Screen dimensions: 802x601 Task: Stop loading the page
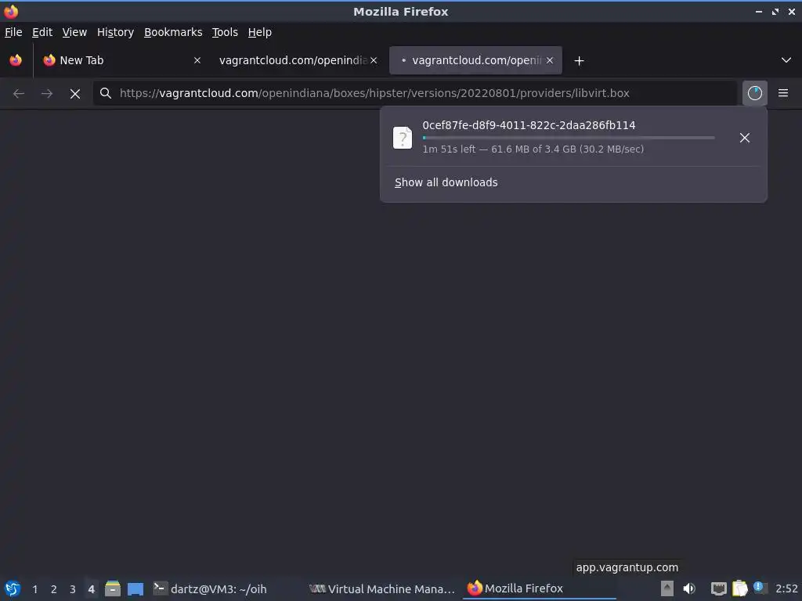pyautogui.click(x=75, y=94)
